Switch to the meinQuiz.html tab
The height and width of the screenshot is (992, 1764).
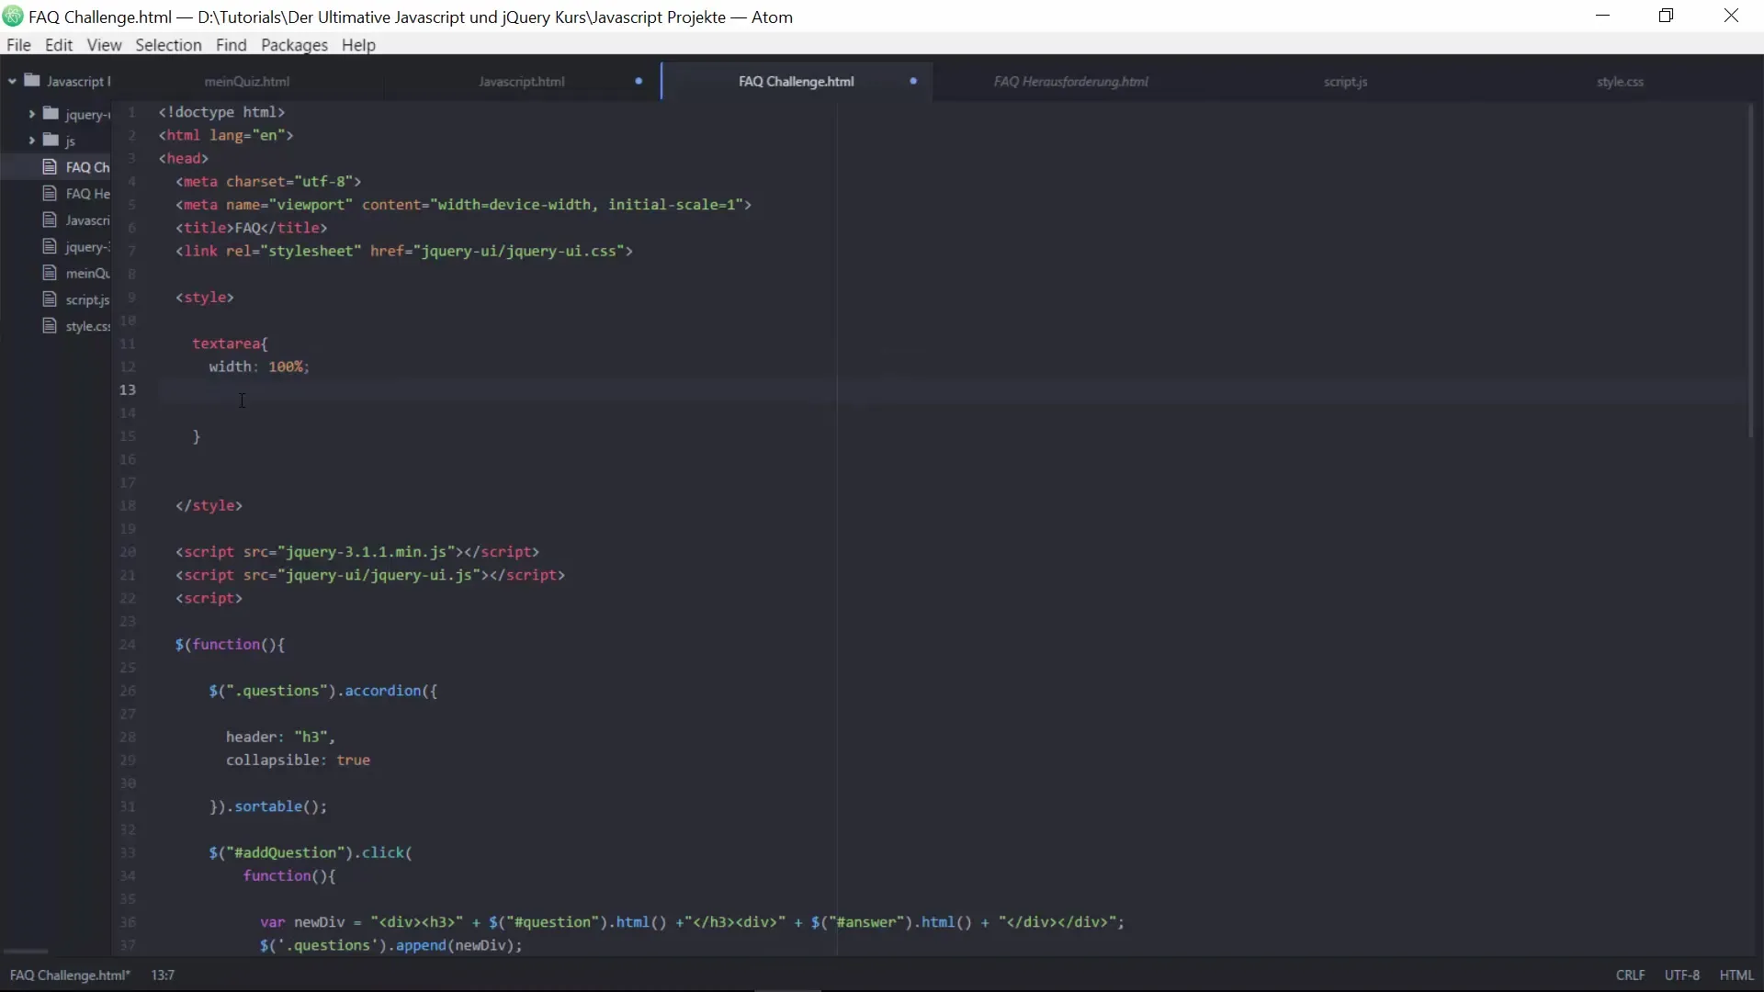(x=247, y=82)
